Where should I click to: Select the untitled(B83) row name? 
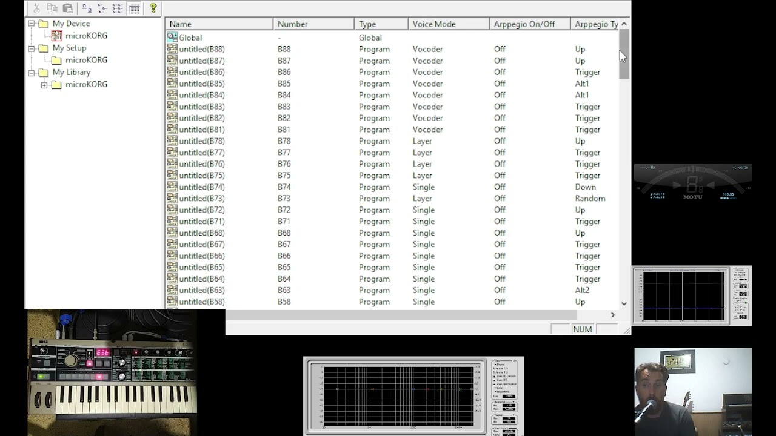202,107
